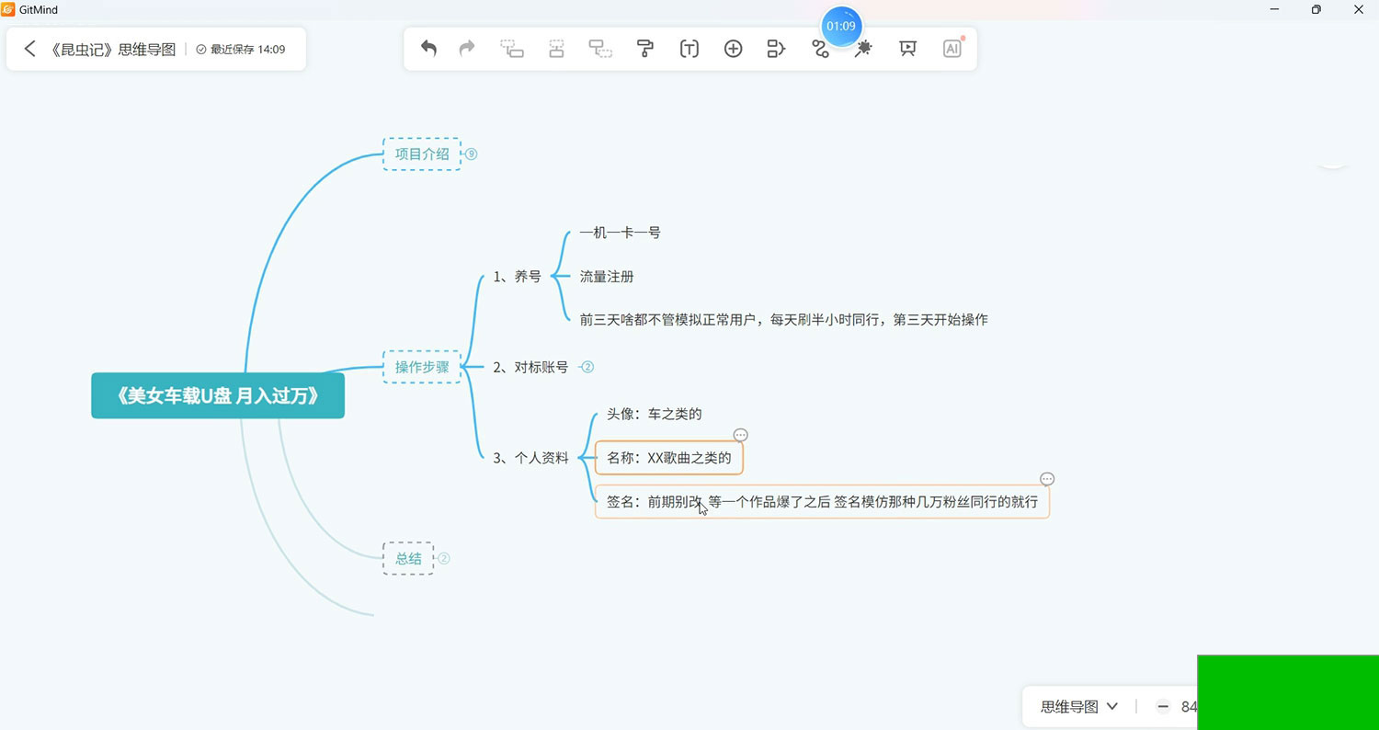Screen dimensions: 1379x730
Task: Select the relationship line icon
Action: click(x=820, y=50)
